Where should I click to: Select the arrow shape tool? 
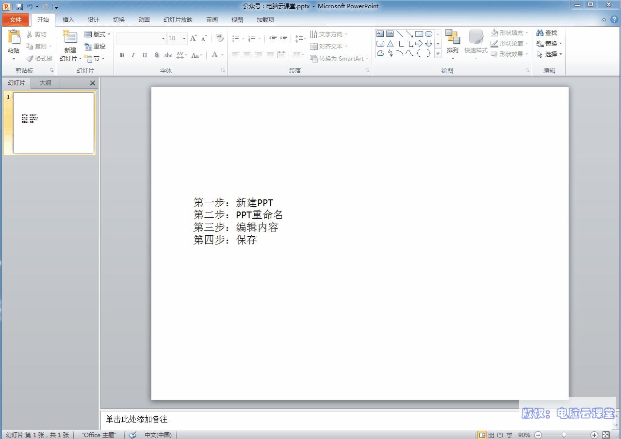pos(410,33)
